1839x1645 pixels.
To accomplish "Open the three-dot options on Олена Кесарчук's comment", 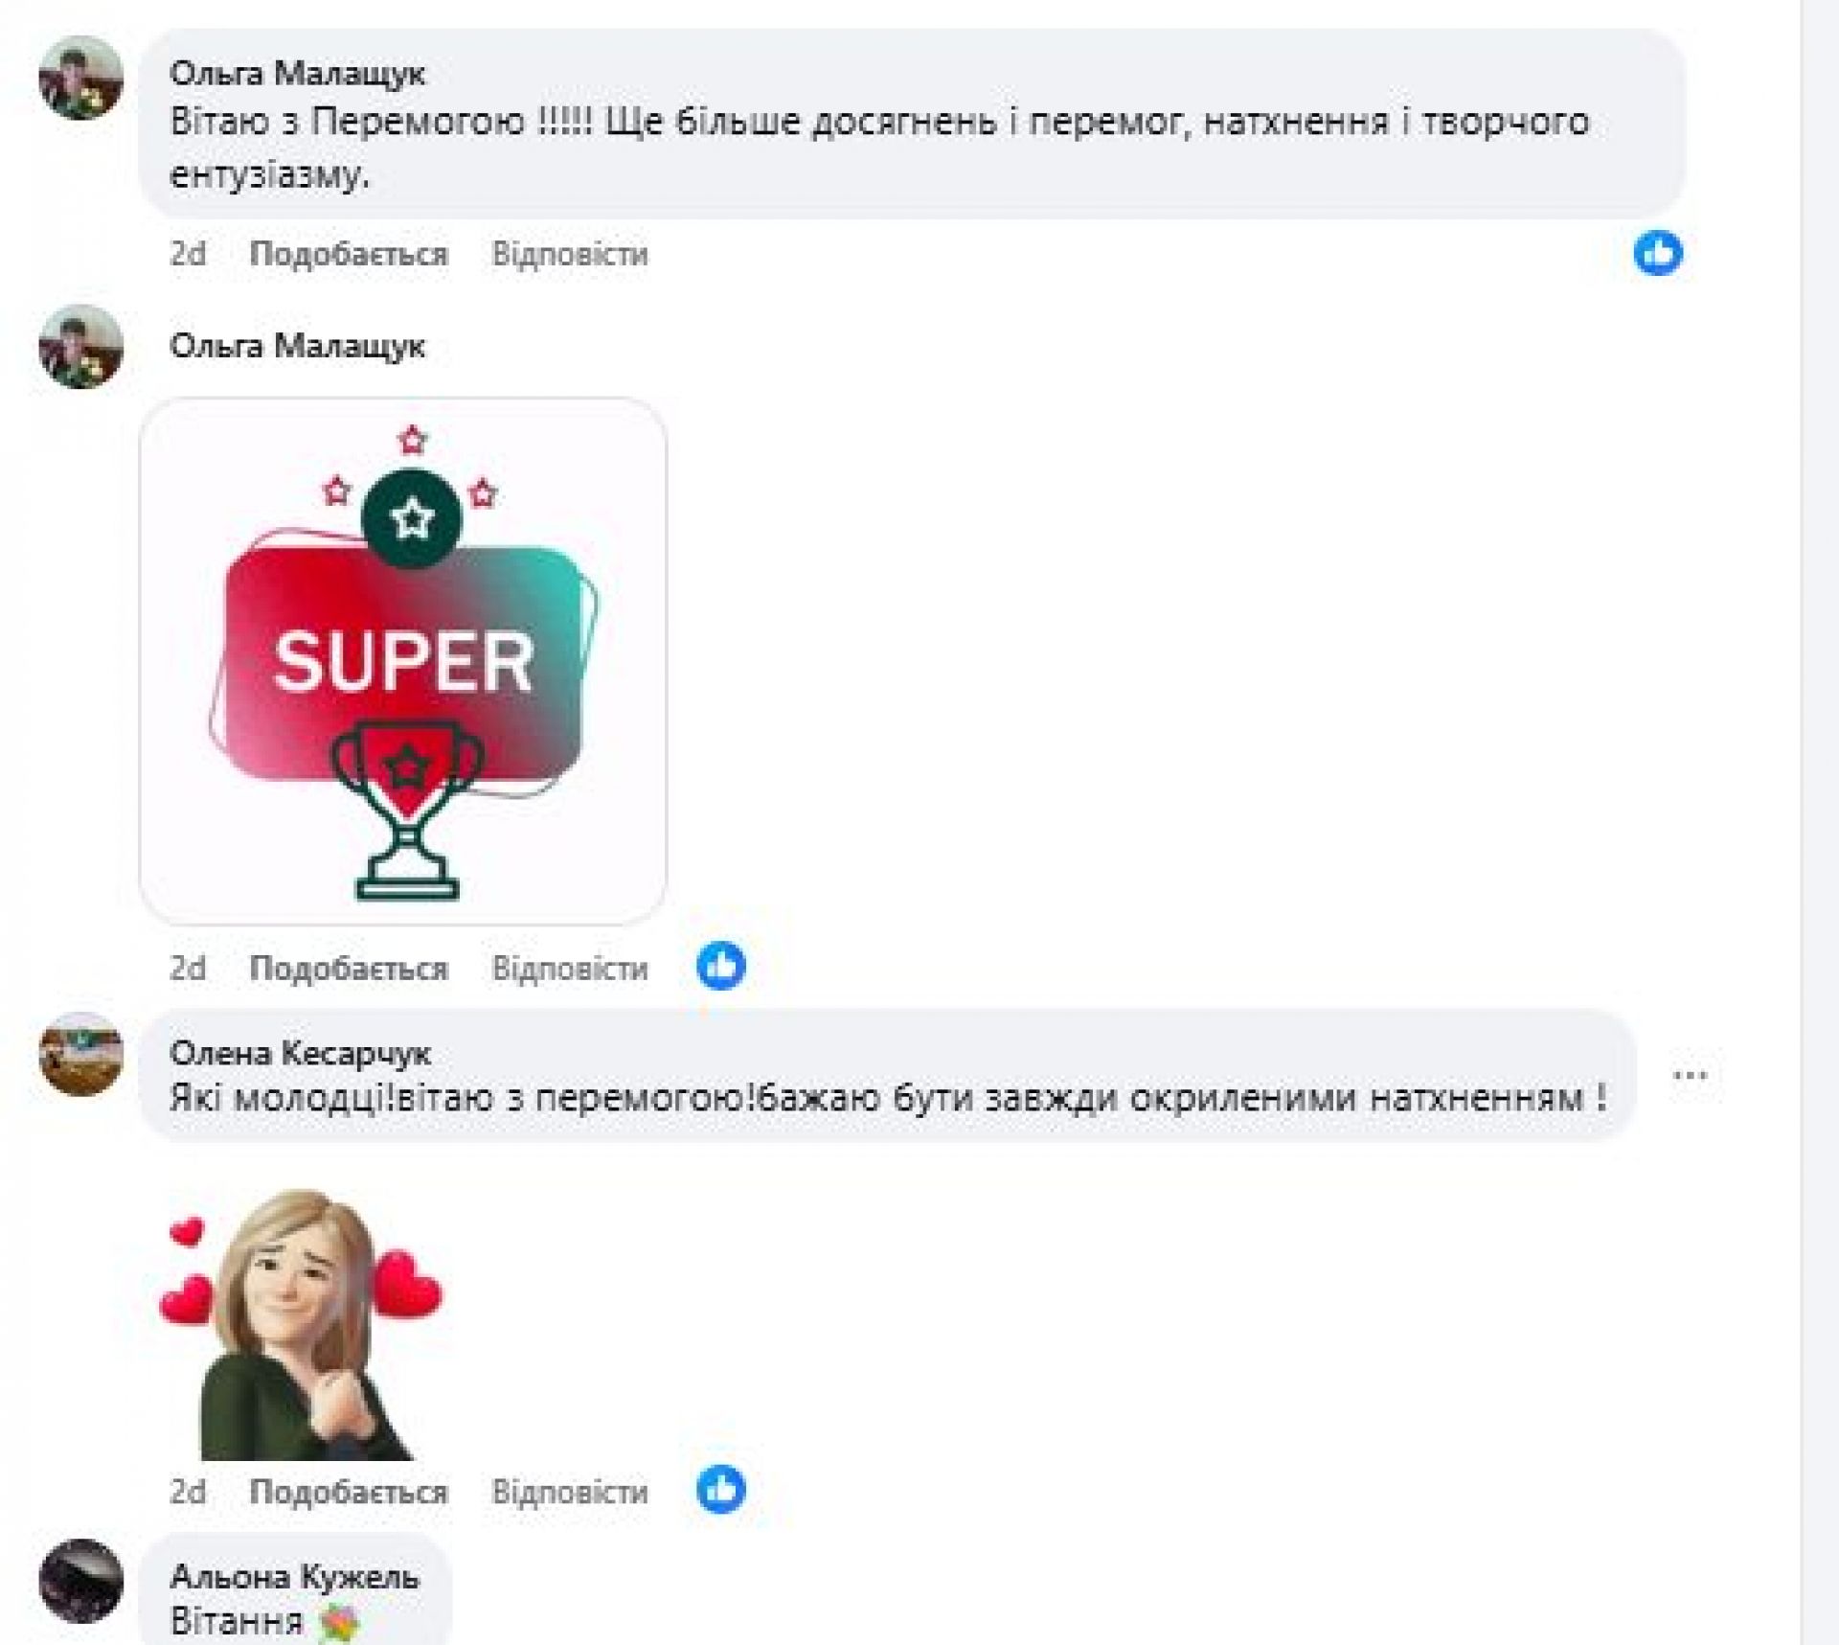I will pos(1690,1075).
